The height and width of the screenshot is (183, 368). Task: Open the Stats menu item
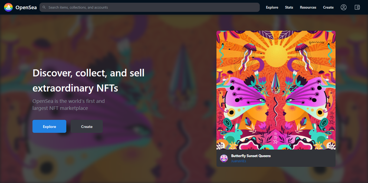[289, 7]
